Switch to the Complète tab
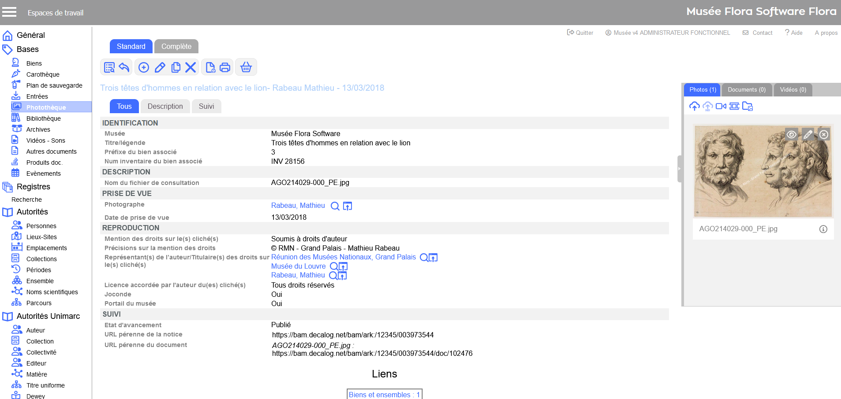The width and height of the screenshot is (841, 399). (x=176, y=46)
